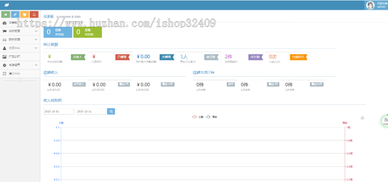Expand the 任务管理 chevron
The height and width of the screenshot is (182, 388).
(36, 31)
